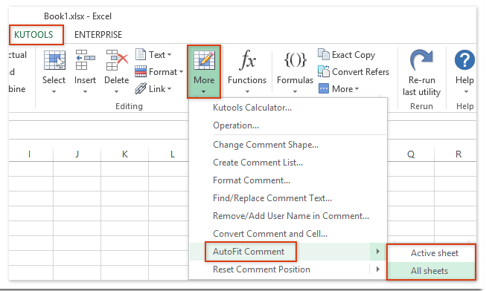486x291 pixels.
Task: Expand the Insert dropdown arrow
Action: pos(86,91)
